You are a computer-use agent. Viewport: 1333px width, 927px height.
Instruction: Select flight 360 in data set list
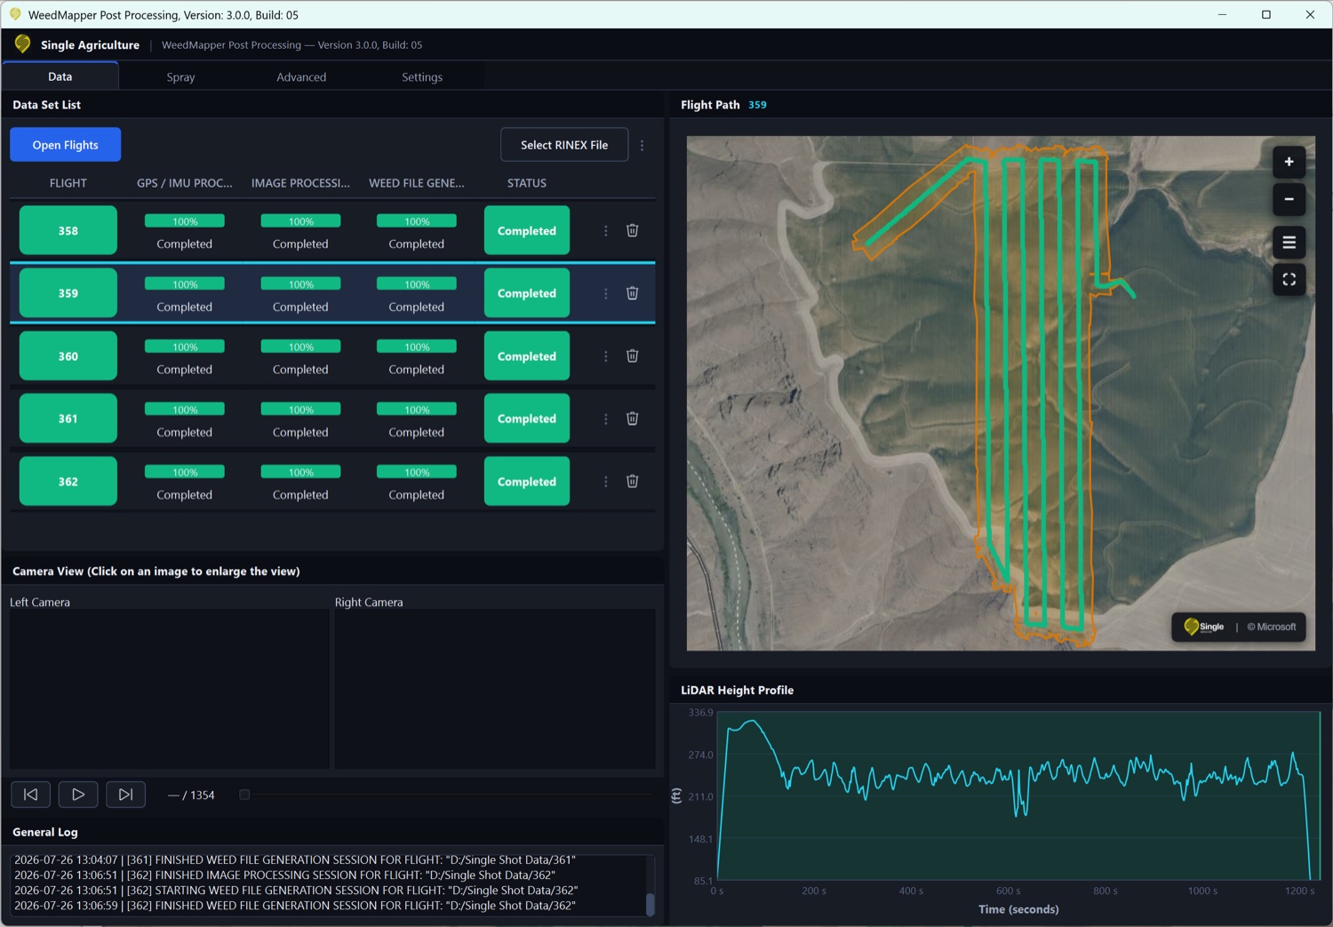(x=68, y=356)
